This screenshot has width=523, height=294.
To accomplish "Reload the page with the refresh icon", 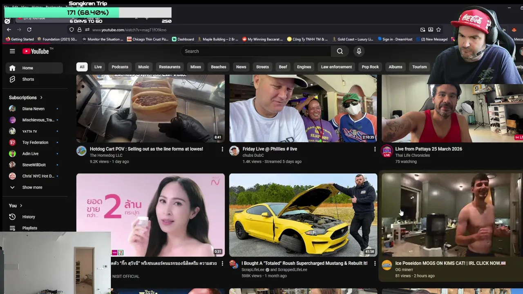I will pos(29,29).
